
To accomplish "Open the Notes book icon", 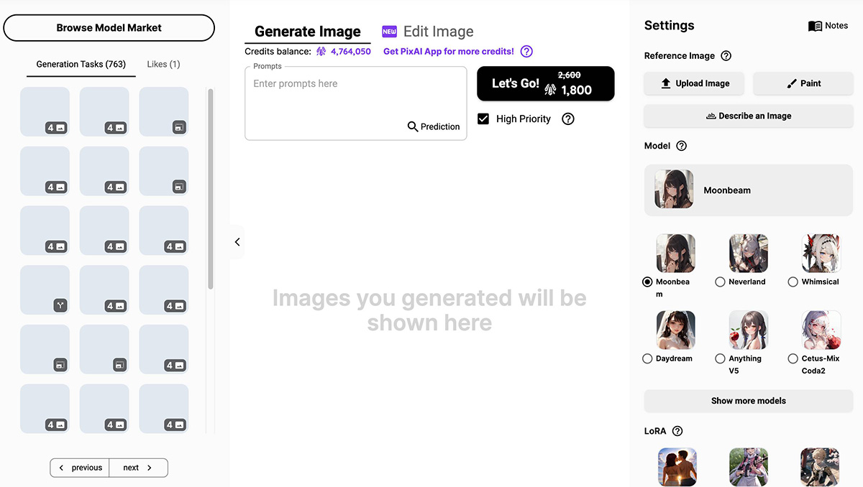I will (815, 26).
